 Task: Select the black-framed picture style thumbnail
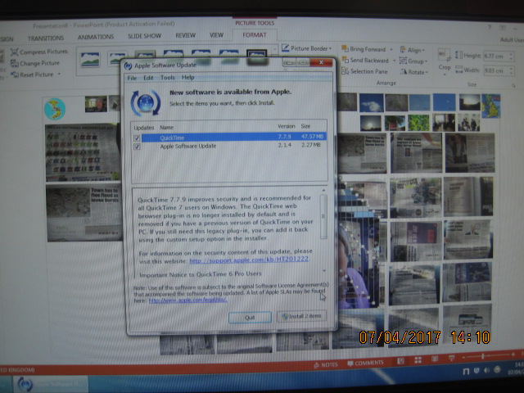click(256, 56)
